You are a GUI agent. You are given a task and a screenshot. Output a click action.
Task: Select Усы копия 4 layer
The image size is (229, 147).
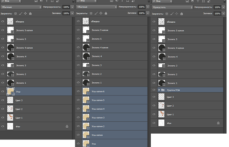[x=111, y=108]
